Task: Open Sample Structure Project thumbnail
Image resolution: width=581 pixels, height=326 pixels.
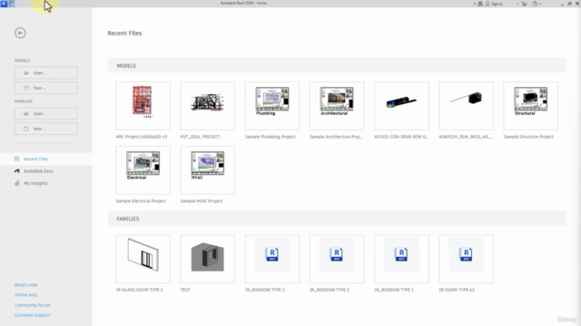Action: point(530,106)
